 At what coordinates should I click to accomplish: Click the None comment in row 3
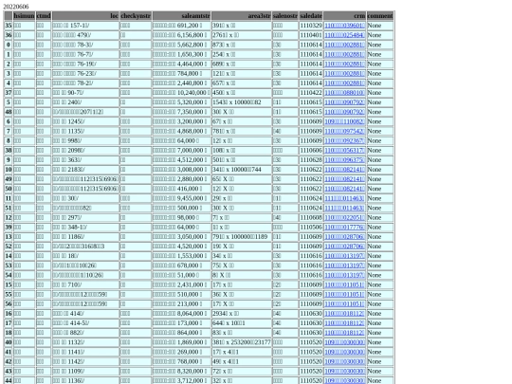click(x=380, y=73)
